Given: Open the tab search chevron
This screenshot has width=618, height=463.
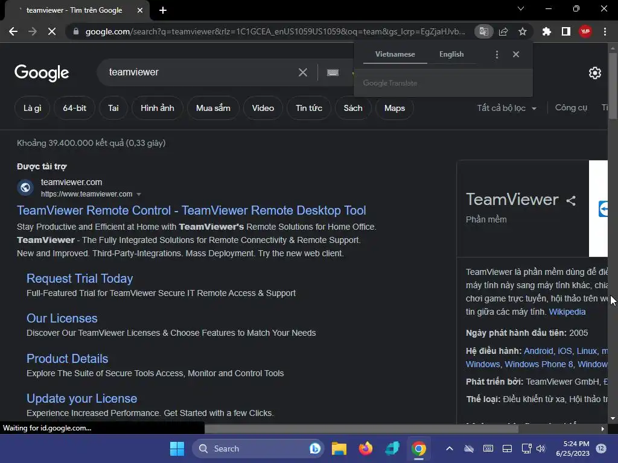Looking at the screenshot, I should (521, 8).
